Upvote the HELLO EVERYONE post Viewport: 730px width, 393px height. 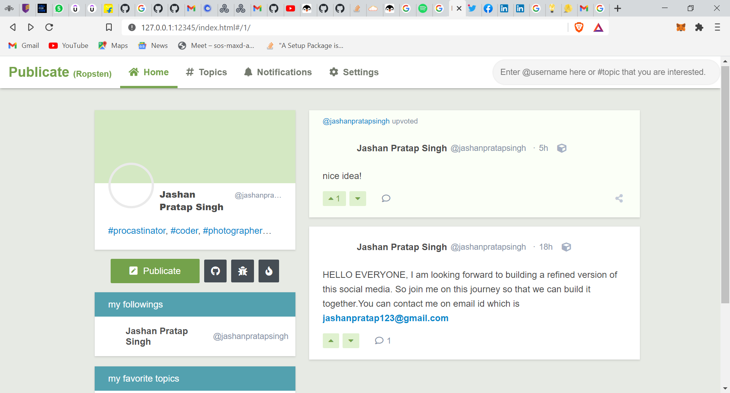(x=330, y=341)
